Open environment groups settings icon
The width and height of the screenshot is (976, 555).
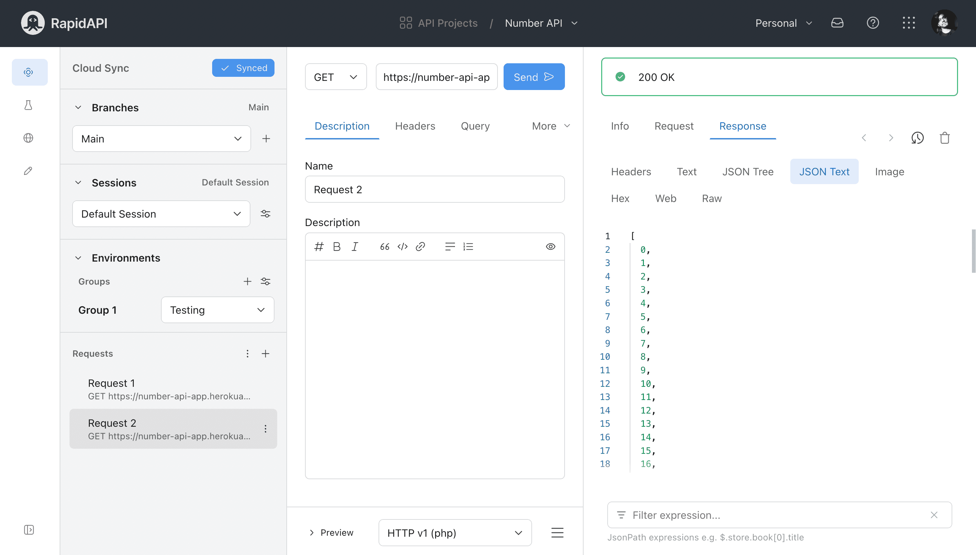click(266, 281)
